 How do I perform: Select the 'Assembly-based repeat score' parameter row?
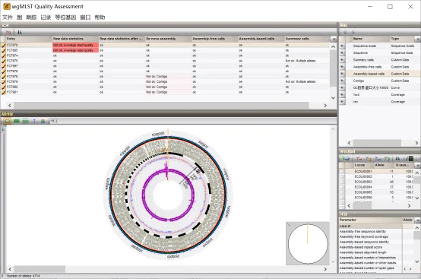[x=371, y=247]
